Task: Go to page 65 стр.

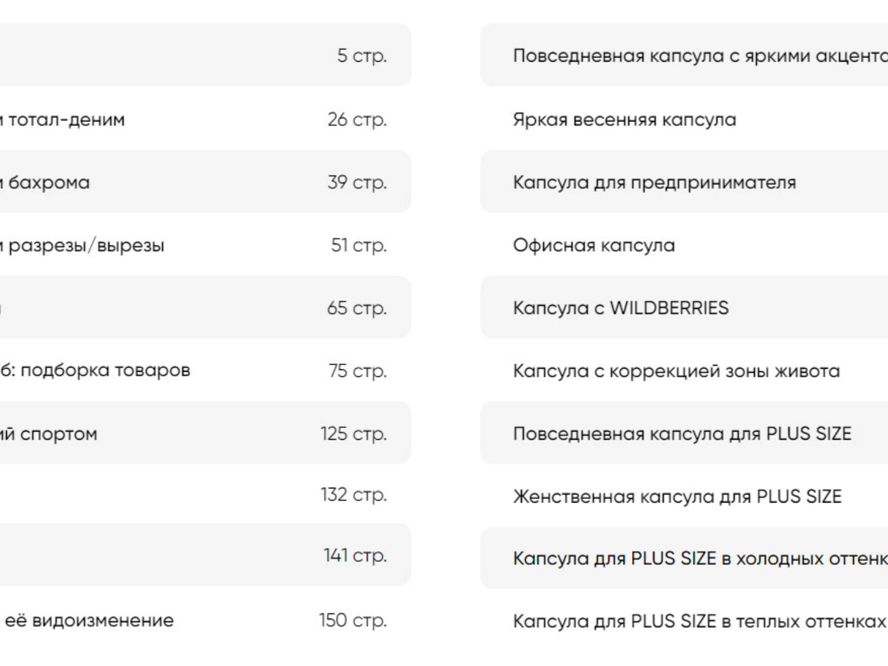Action: click(356, 308)
